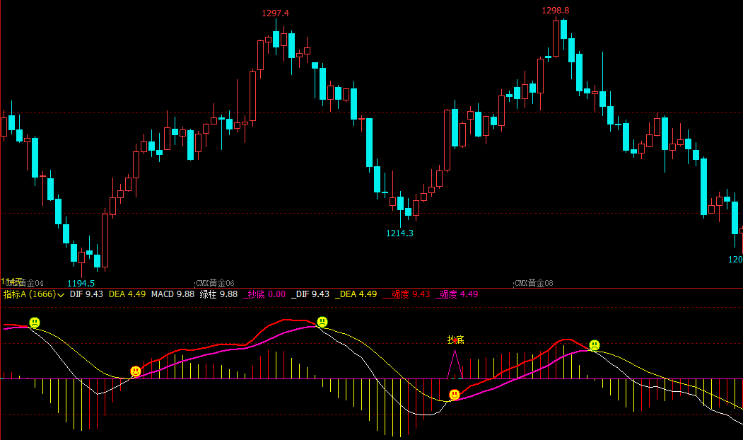Click the sad face under the 1297.4 peak
This screenshot has height=440, width=743.
(x=322, y=322)
